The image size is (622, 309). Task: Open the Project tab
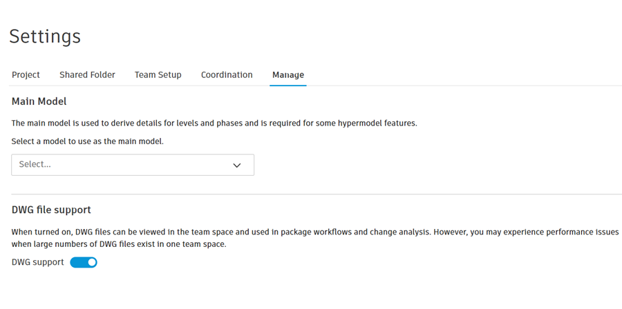pyautogui.click(x=26, y=74)
